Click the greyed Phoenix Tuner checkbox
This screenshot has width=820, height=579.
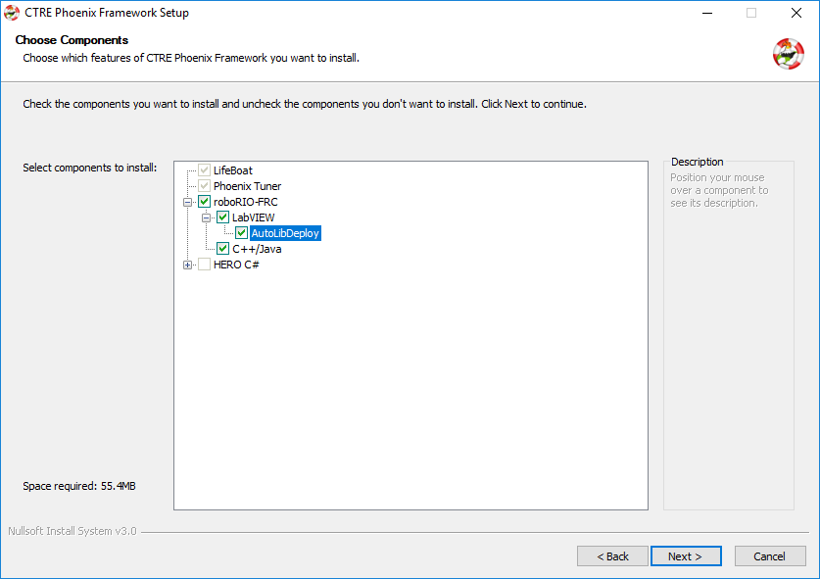click(204, 186)
